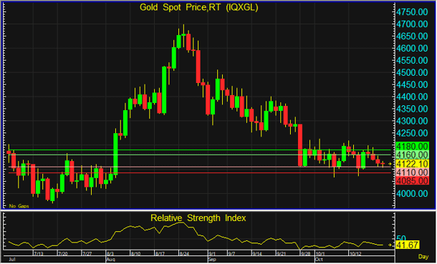Select the 8/10 date marker
This screenshot has height=264, width=437.
point(135,254)
